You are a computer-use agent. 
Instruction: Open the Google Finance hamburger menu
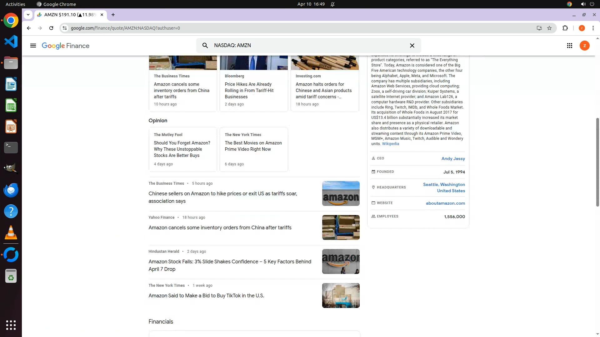33,46
